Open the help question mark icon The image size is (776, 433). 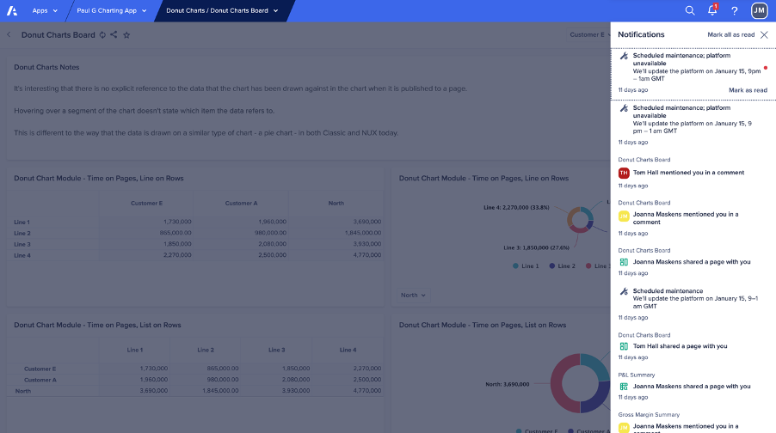tap(735, 11)
